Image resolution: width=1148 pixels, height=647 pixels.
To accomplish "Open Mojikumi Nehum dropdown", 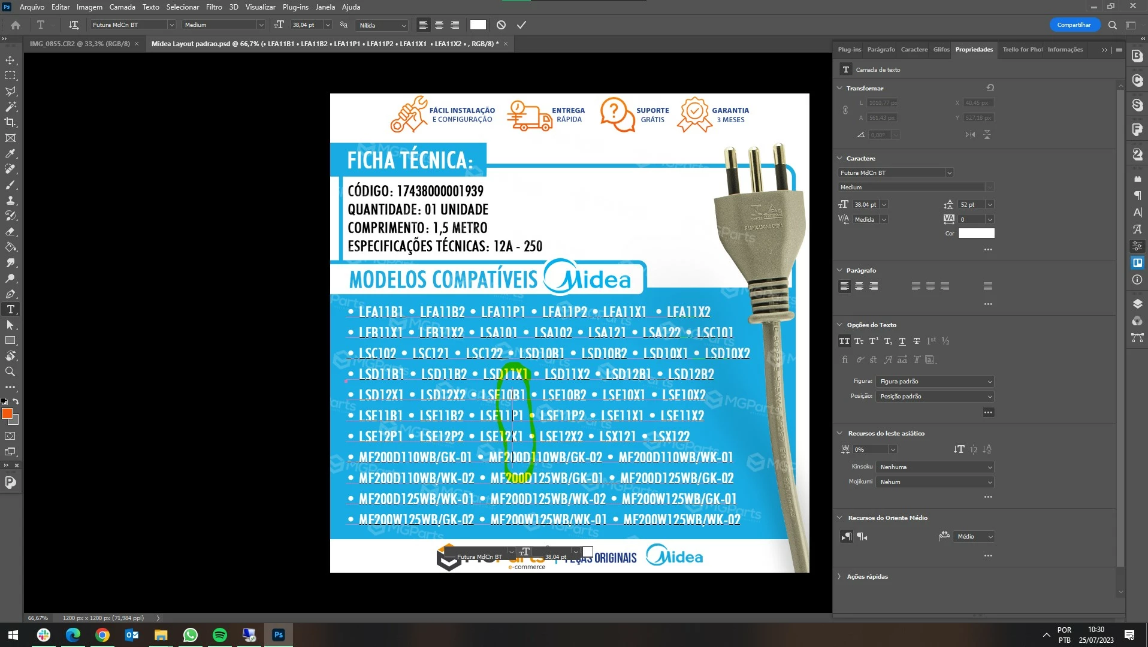I will [x=935, y=482].
